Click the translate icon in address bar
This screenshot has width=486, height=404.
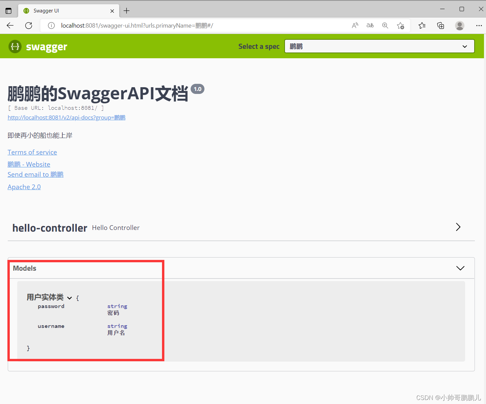click(x=370, y=26)
